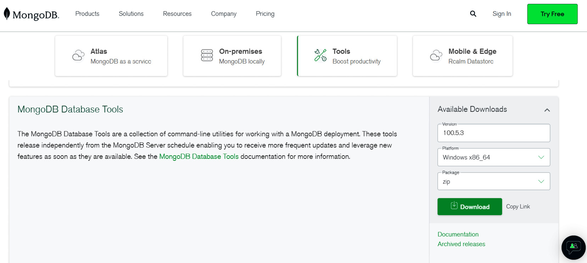Click the green Download button

470,207
